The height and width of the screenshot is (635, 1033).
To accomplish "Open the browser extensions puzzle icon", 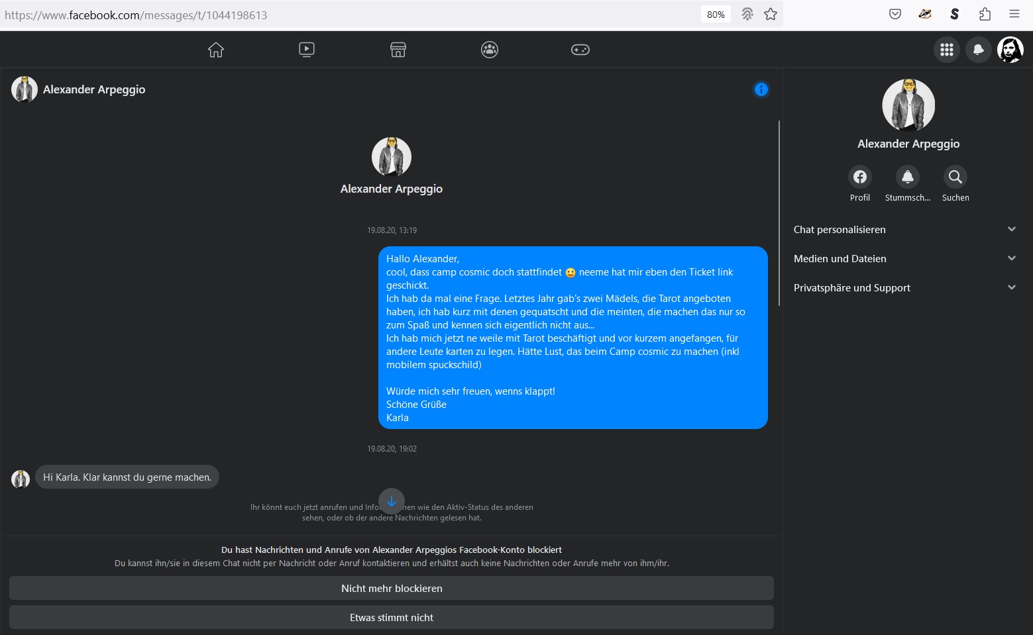I will point(985,14).
